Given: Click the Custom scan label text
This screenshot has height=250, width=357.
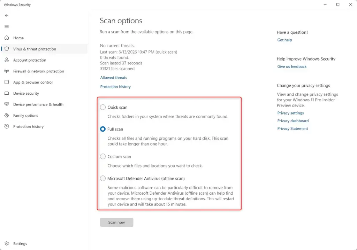Looking at the screenshot, I should [x=119, y=157].
